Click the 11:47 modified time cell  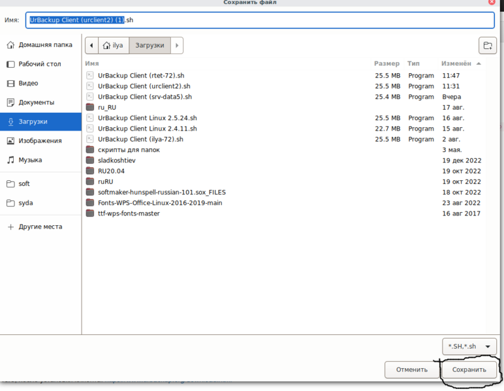451,76
